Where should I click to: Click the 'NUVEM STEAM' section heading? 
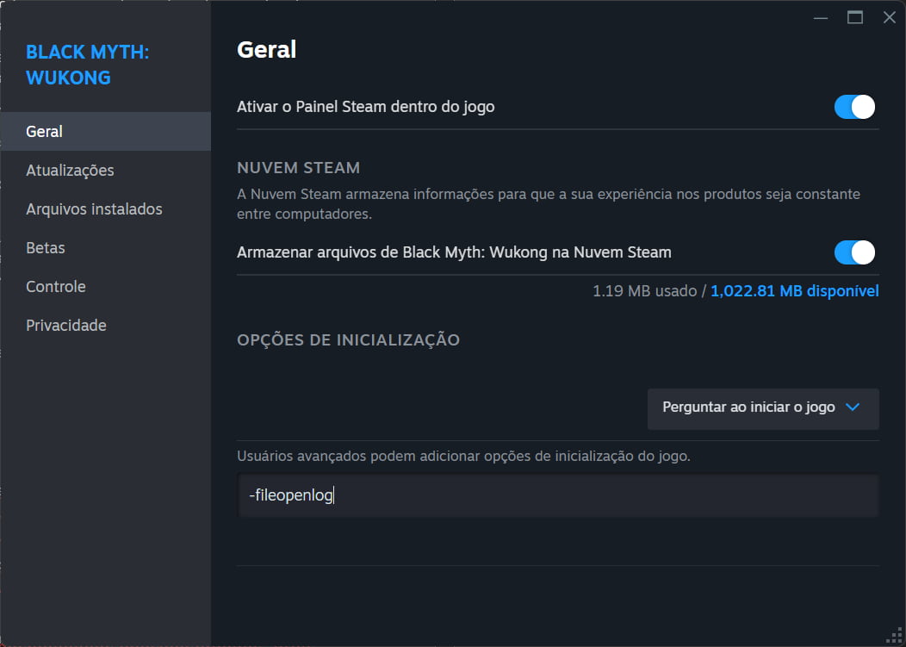[298, 168]
